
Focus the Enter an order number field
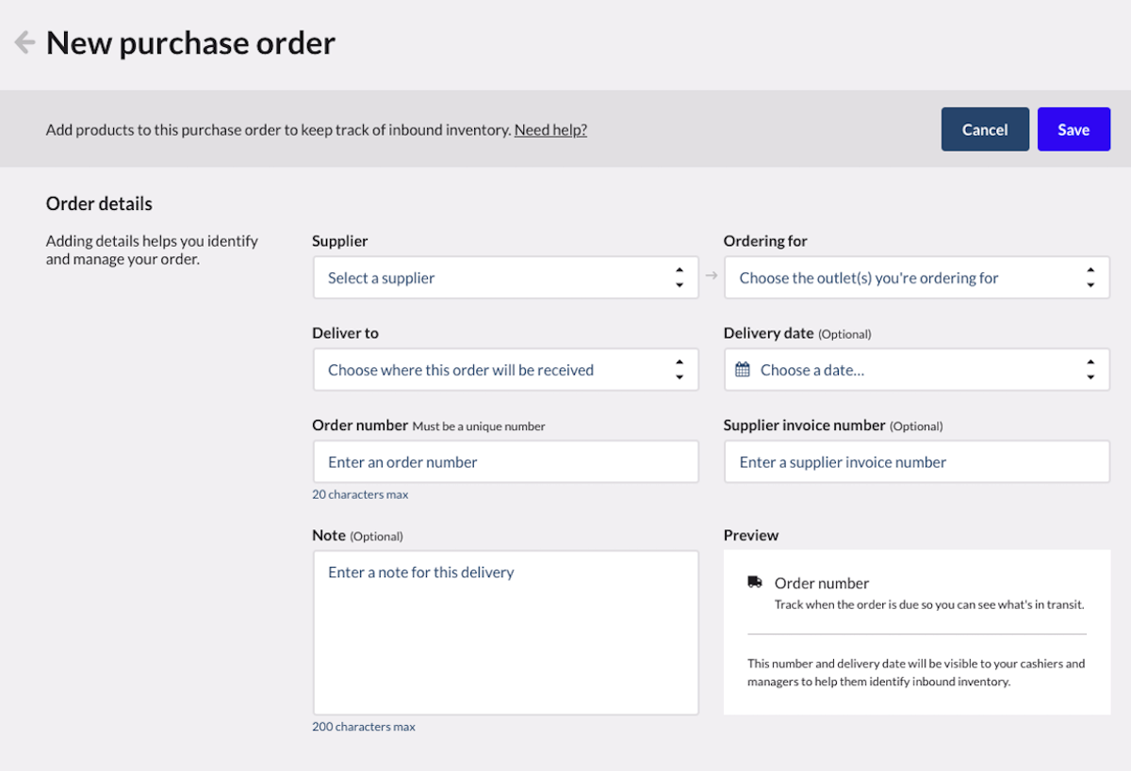(x=505, y=462)
